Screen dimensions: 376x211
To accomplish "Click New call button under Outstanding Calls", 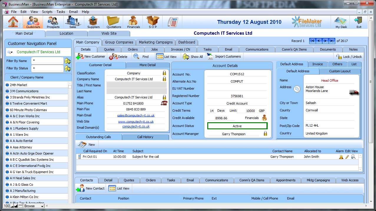I will (87, 145).
